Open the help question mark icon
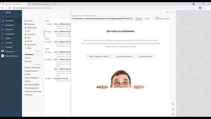This screenshot has width=211, height=119. pos(173,114)
